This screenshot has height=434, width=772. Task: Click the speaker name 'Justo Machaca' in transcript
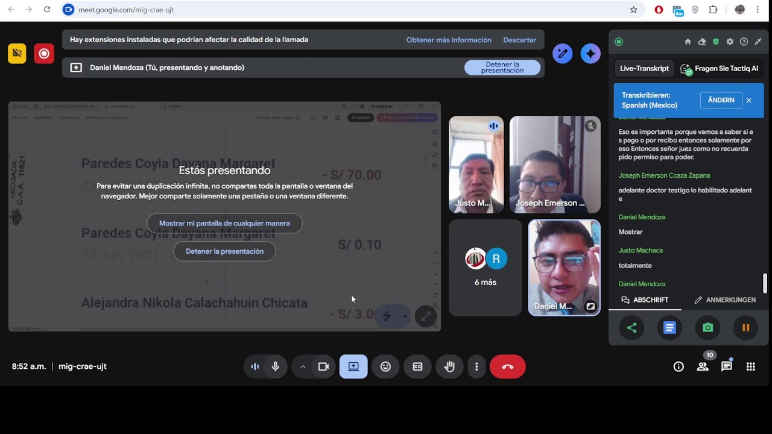(x=641, y=250)
